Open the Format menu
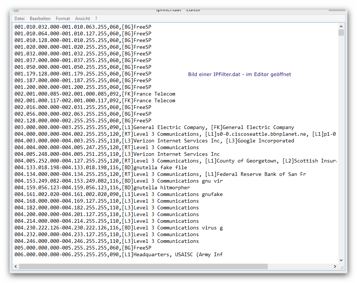 (62, 18)
